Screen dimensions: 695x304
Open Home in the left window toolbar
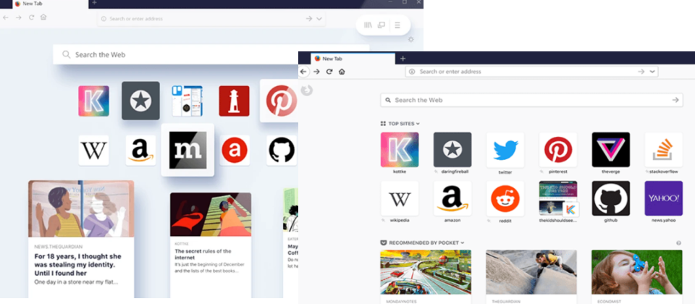(43, 17)
